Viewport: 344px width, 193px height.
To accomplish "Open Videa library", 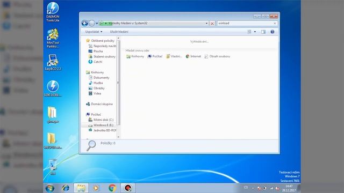I will point(95,93).
